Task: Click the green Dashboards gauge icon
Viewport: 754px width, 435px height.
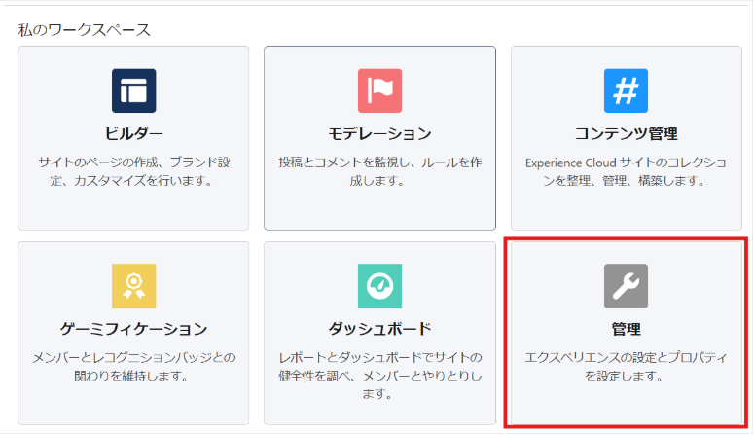Action: tap(379, 286)
